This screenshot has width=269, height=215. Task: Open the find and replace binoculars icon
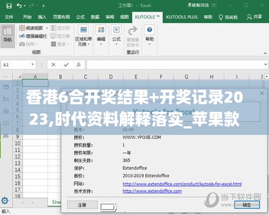pos(6,135)
